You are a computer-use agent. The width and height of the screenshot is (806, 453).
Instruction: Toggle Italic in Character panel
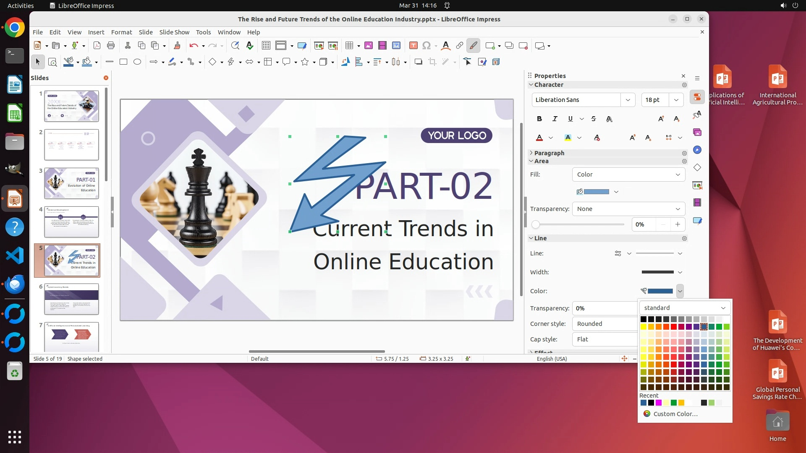(555, 119)
